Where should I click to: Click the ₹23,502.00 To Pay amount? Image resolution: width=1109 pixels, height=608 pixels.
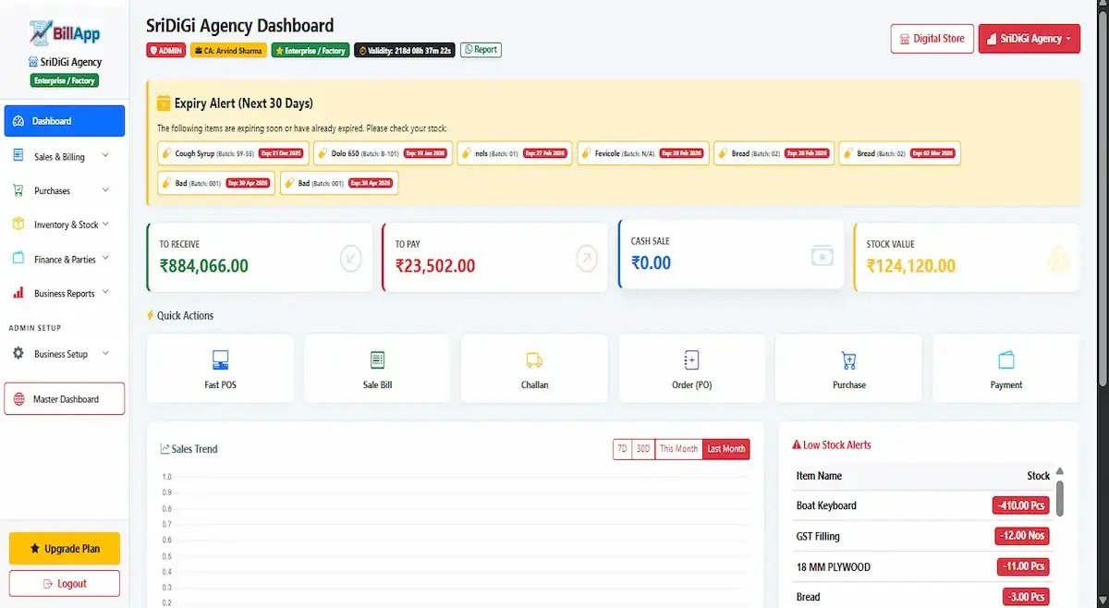coord(435,266)
